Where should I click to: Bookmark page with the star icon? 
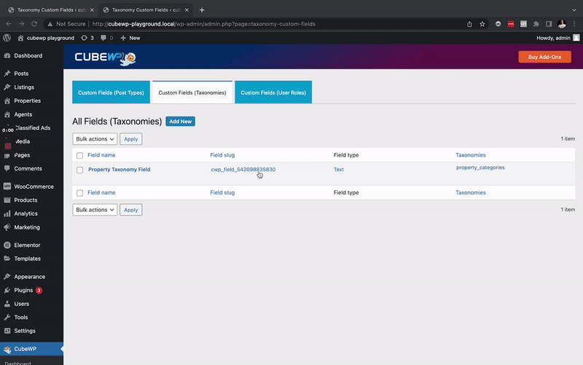482,24
